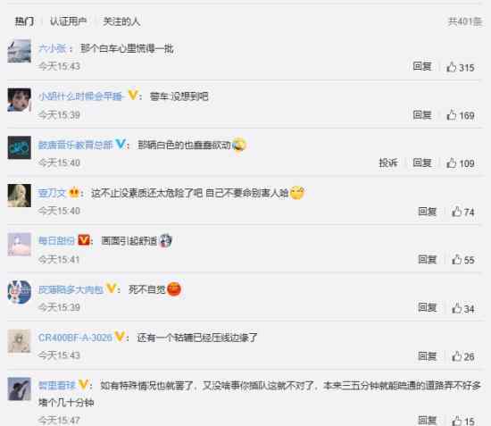Reply to the top comment by 六小张
The height and width of the screenshot is (426, 491).
coord(422,66)
